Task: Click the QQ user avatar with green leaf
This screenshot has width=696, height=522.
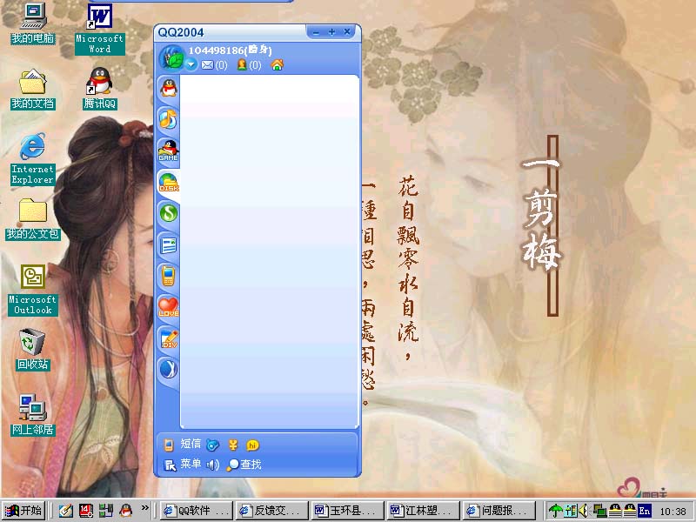Action: (x=171, y=57)
